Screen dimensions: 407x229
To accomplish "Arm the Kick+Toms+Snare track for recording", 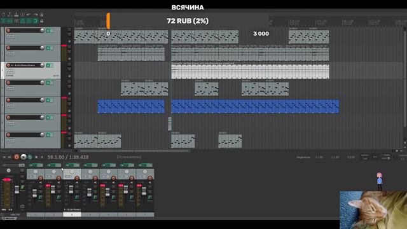I will [x=8, y=65].
